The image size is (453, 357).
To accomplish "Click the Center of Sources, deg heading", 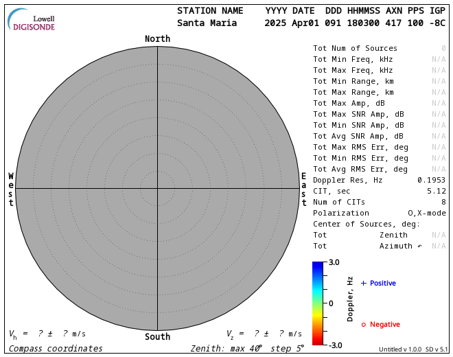I will pos(367,224).
